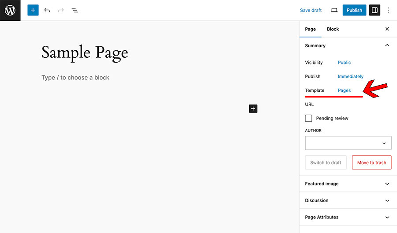The height and width of the screenshot is (233, 397).
Task: Open the WordPress logo dashboard link
Action: click(10, 11)
